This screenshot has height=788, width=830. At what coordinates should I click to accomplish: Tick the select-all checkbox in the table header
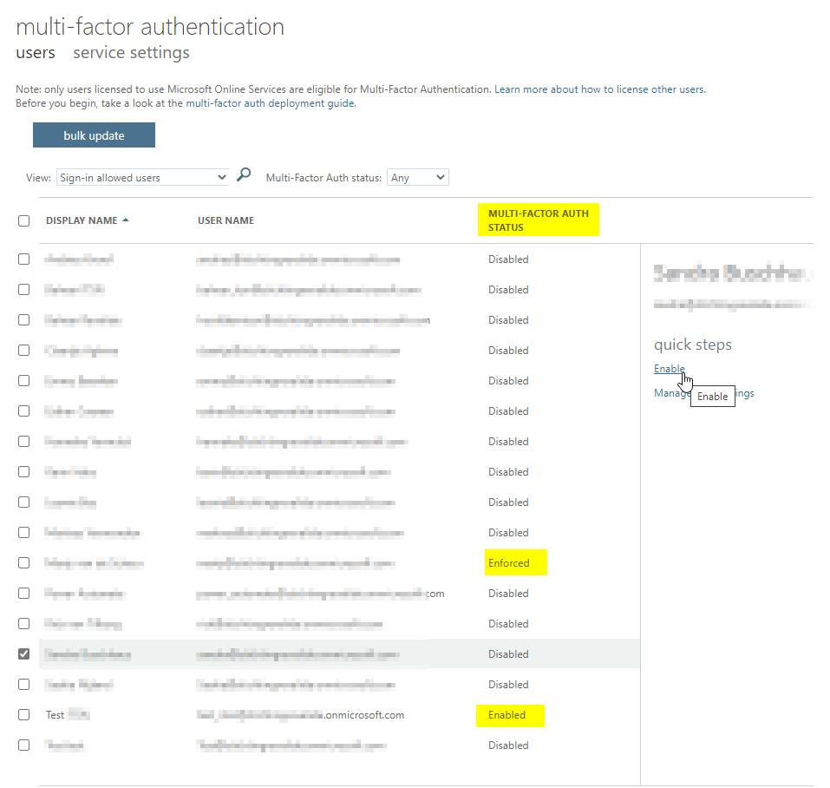(23, 220)
